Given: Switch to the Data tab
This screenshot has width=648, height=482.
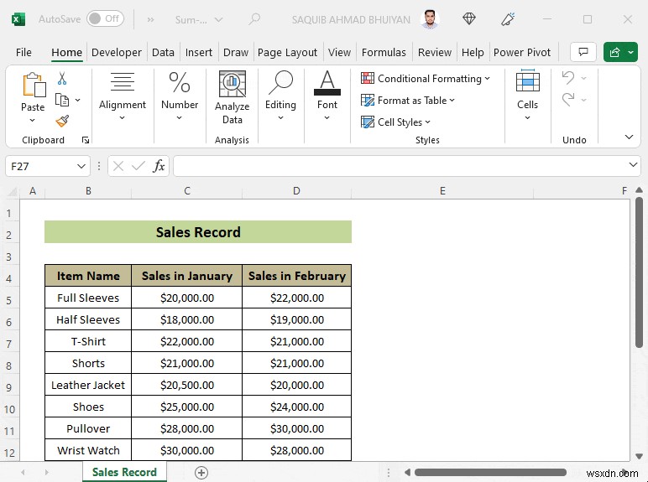Looking at the screenshot, I should click(x=163, y=53).
